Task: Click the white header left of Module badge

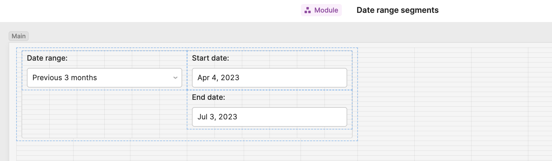Action: tap(153, 10)
